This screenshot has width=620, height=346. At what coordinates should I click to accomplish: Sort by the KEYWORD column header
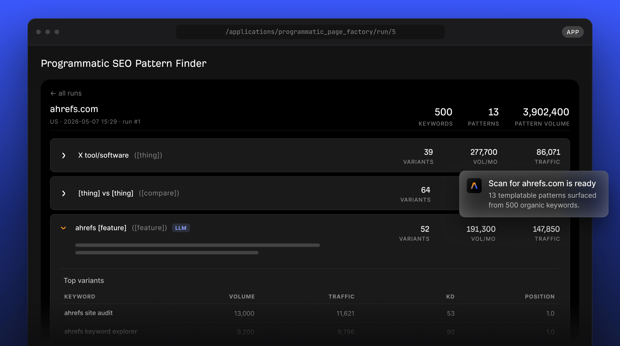[x=80, y=297]
